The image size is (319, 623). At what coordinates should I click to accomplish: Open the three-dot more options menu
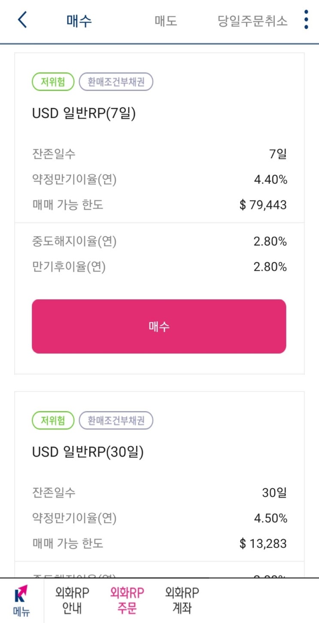pos(306,20)
